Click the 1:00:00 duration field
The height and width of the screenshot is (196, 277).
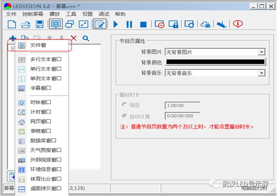(x=182, y=105)
